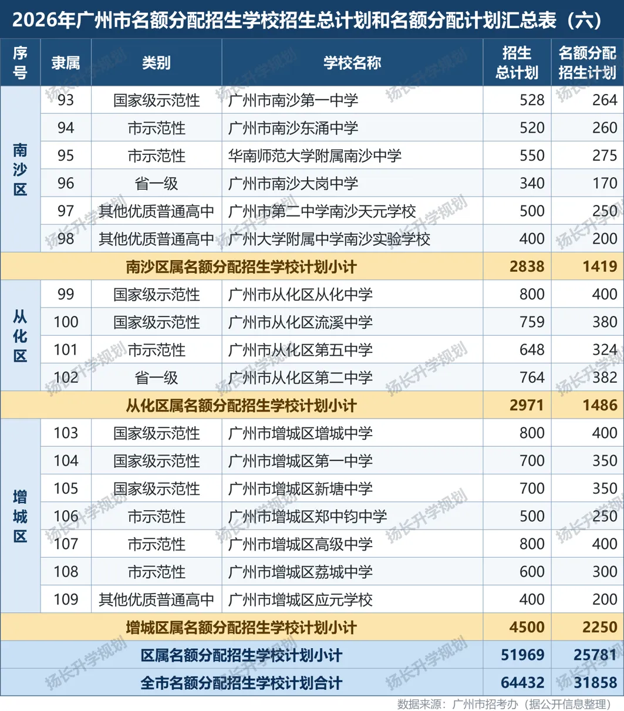This screenshot has height=711, width=624.
Task: Click the district quota total 25781
Action: pos(596,655)
